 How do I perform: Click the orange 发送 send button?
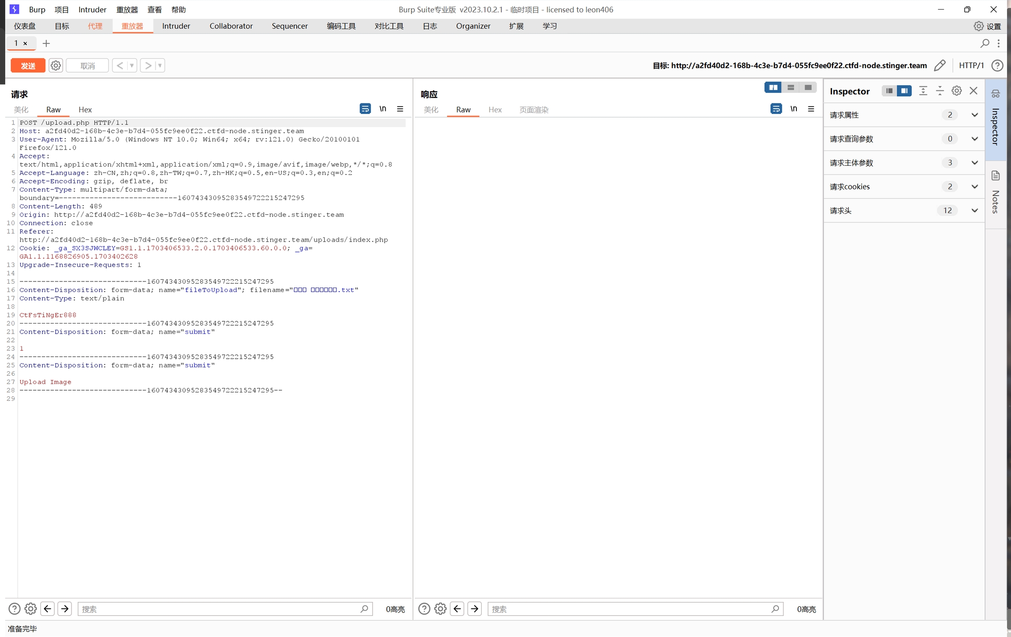tap(28, 66)
